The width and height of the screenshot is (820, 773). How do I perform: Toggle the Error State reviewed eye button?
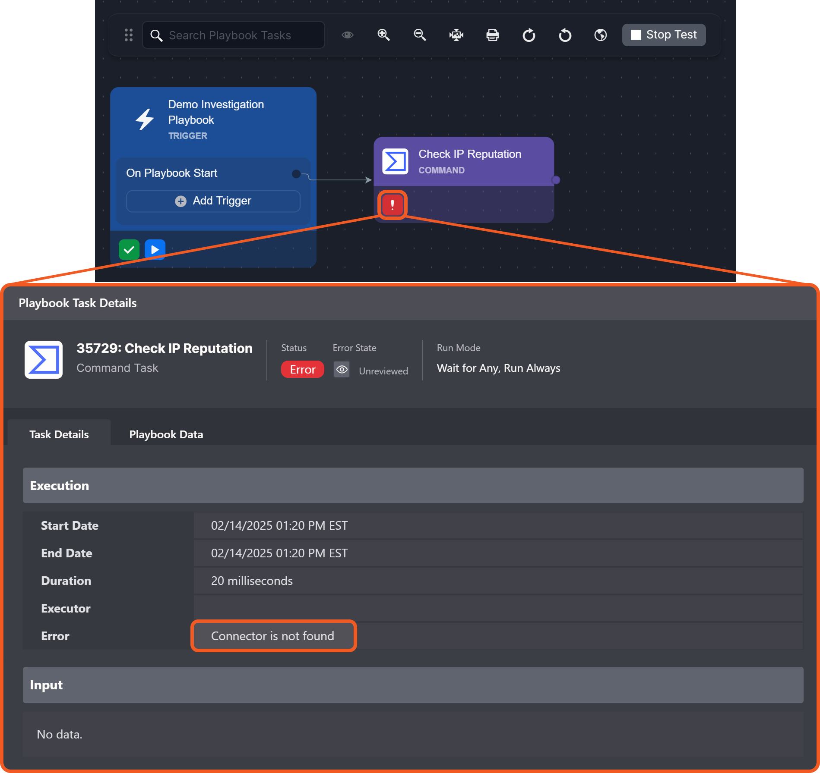(x=342, y=370)
